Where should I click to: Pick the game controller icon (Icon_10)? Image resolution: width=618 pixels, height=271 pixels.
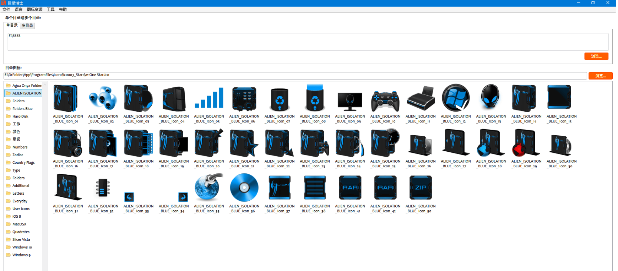click(x=385, y=101)
